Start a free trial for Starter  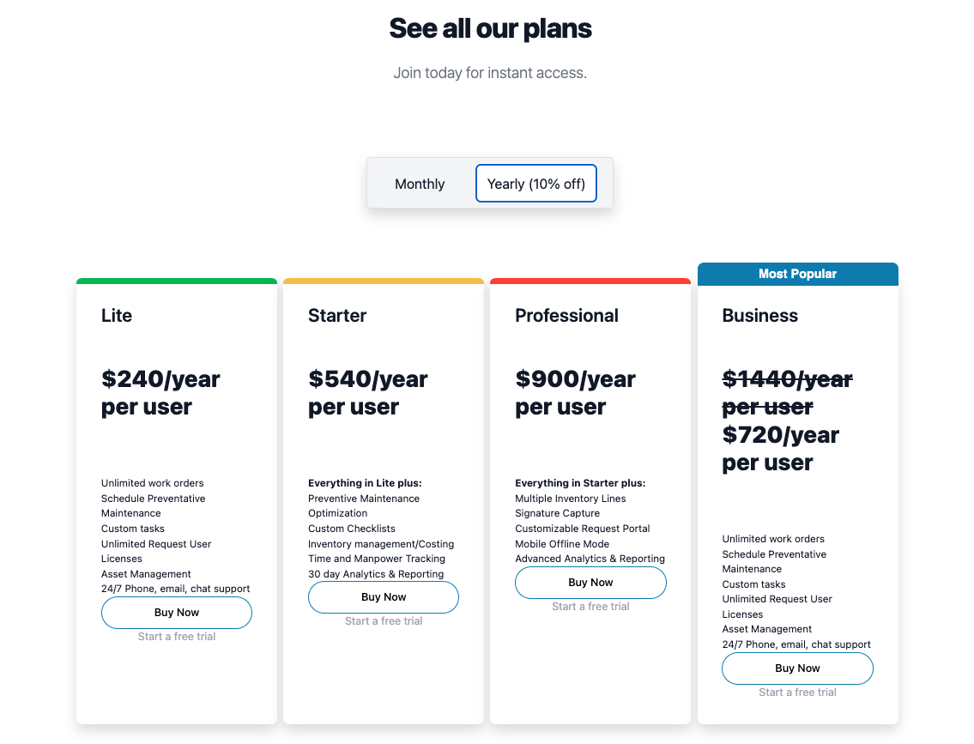pos(384,621)
